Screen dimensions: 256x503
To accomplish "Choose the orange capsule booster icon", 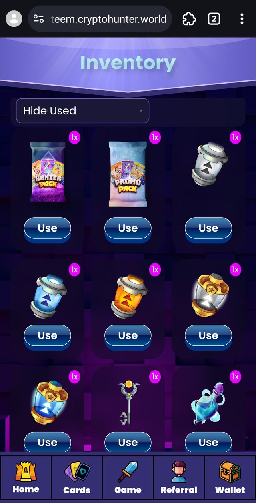I will [x=128, y=296].
